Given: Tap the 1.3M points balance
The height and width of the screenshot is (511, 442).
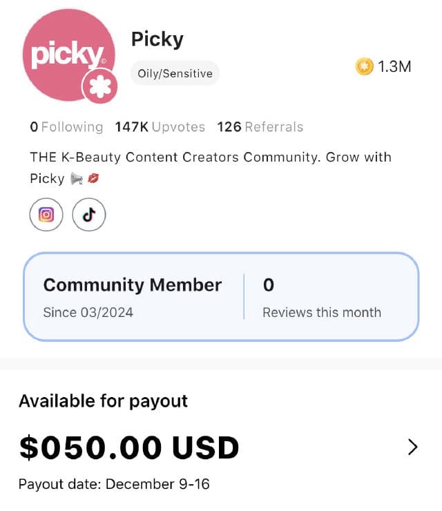Looking at the screenshot, I should pyautogui.click(x=394, y=66).
